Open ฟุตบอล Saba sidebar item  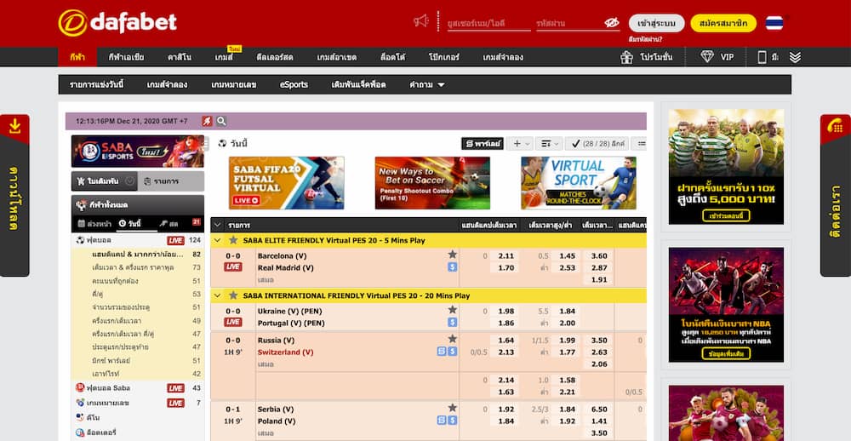click(x=138, y=387)
